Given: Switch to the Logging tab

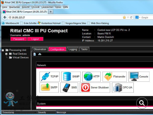Looking at the screenshot, I should pyautogui.click(x=73, y=49).
